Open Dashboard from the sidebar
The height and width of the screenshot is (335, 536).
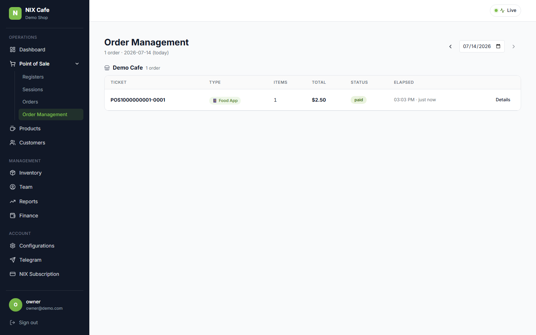(45, 50)
